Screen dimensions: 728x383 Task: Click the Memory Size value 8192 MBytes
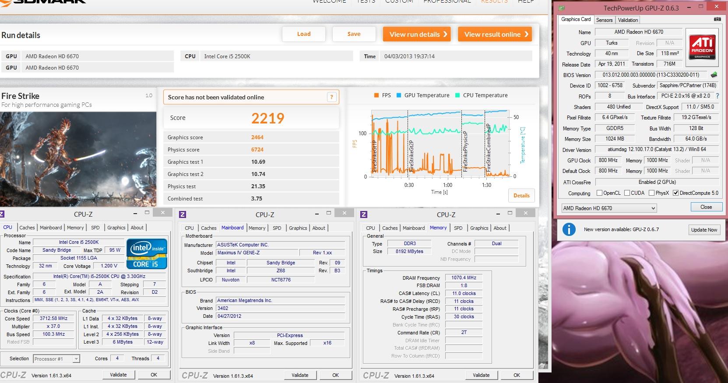[409, 251]
